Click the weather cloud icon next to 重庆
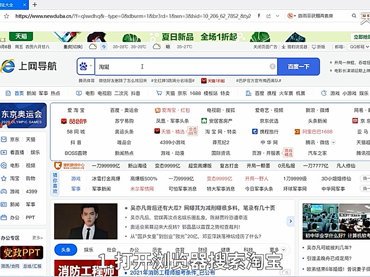 point(92,48)
